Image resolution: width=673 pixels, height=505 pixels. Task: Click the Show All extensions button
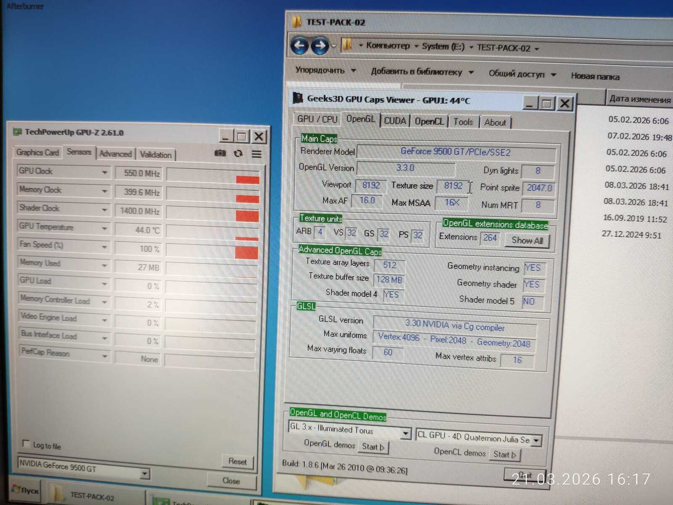point(527,241)
